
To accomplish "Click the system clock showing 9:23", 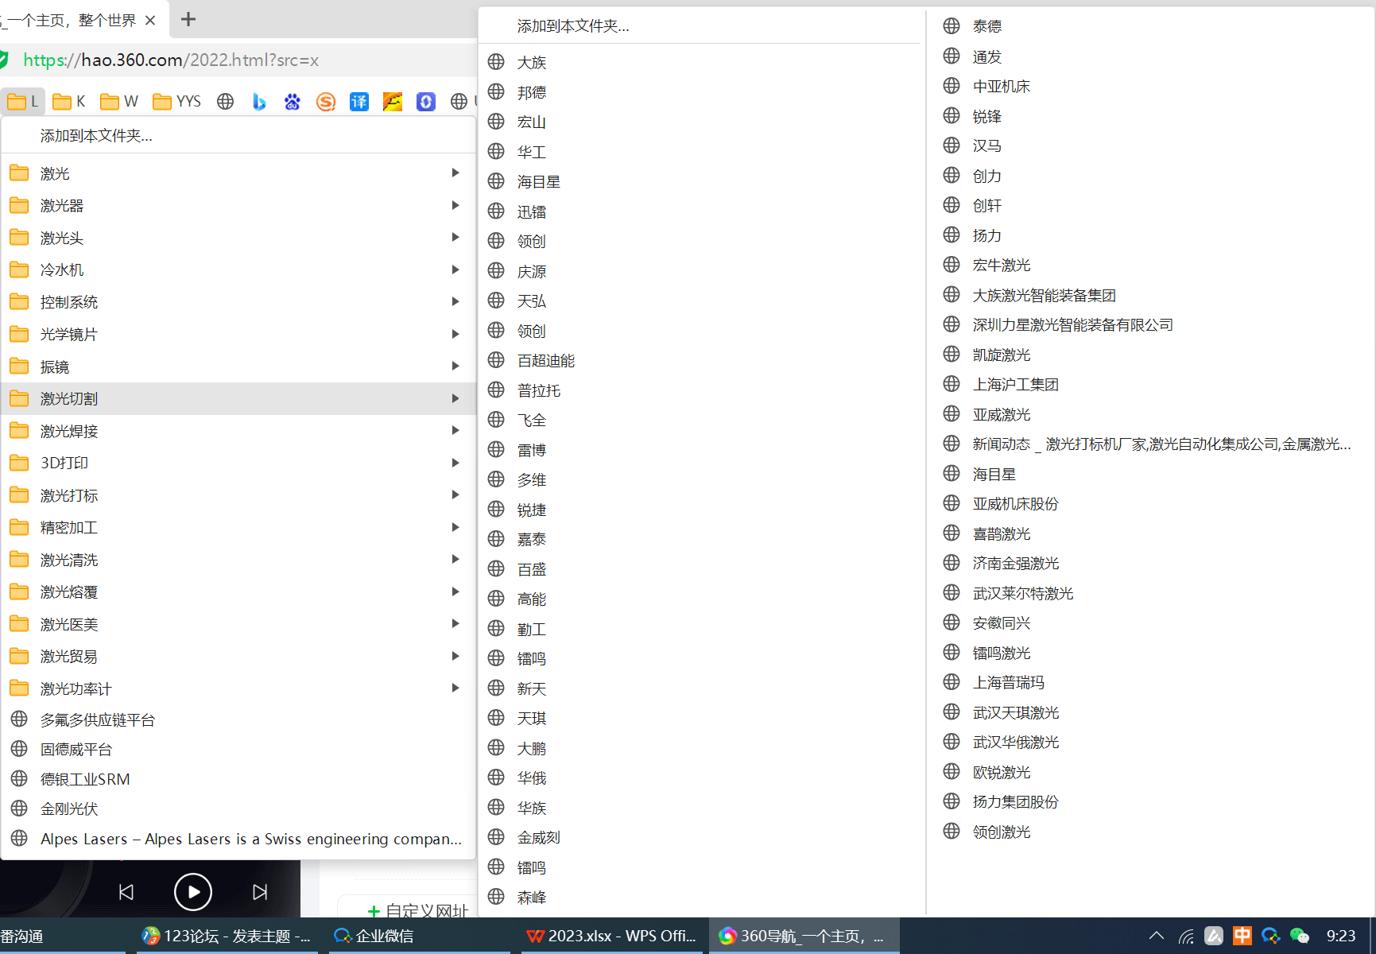I will coord(1341,936).
